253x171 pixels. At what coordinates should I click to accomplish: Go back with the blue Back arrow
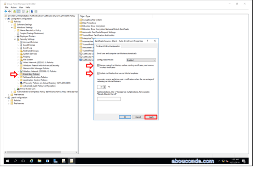(6, 11)
